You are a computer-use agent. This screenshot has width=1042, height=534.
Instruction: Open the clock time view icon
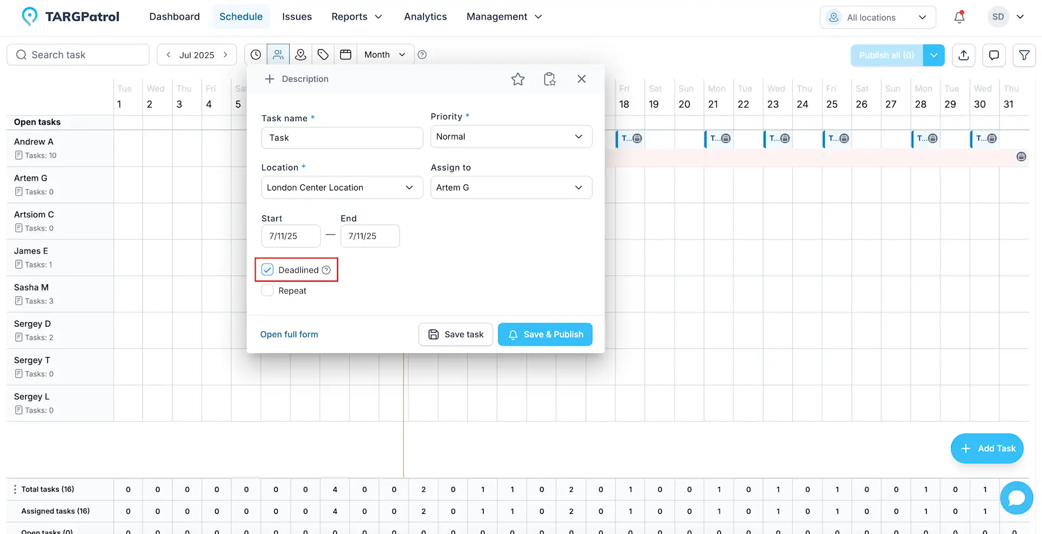click(x=256, y=55)
